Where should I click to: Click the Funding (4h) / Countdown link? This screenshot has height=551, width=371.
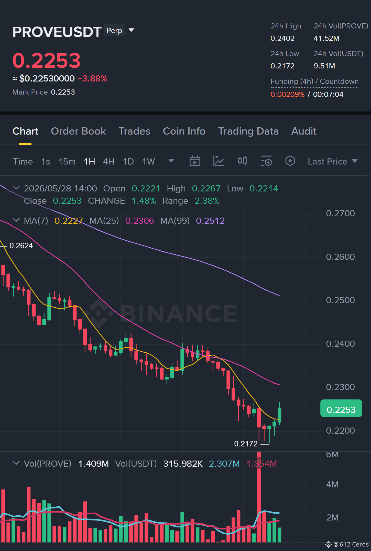[x=314, y=81]
